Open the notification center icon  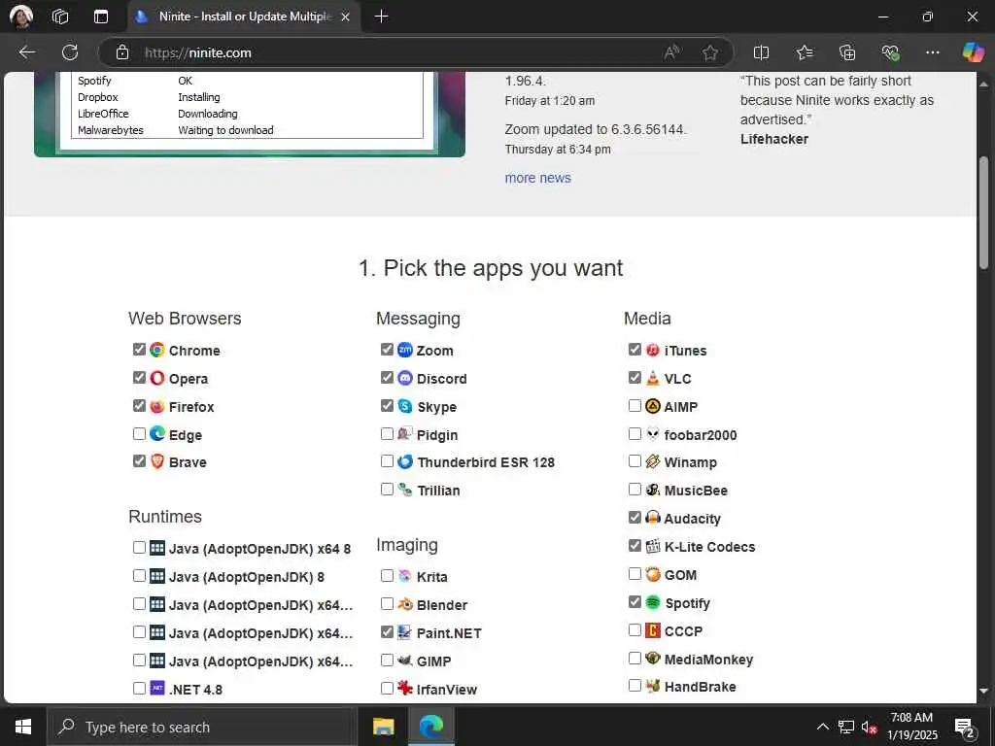pyautogui.click(x=964, y=728)
